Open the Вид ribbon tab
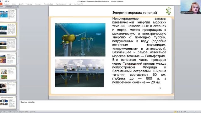The height and width of the screenshot is (113, 201). tap(70, 4)
